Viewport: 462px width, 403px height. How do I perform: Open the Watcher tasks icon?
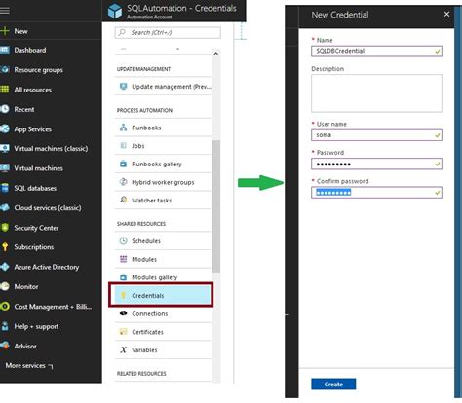click(123, 200)
